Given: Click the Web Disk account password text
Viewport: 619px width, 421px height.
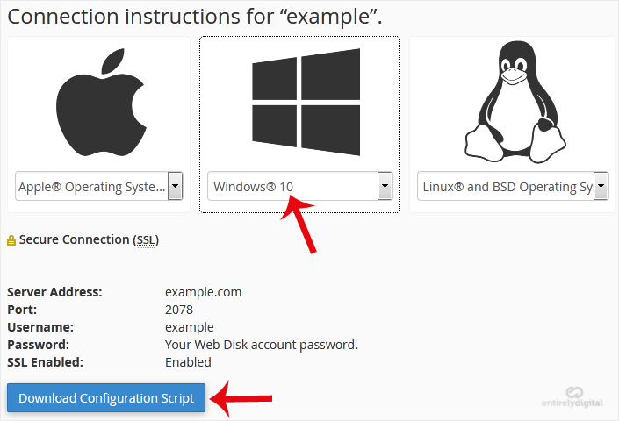Looking at the screenshot, I should coord(261,345).
